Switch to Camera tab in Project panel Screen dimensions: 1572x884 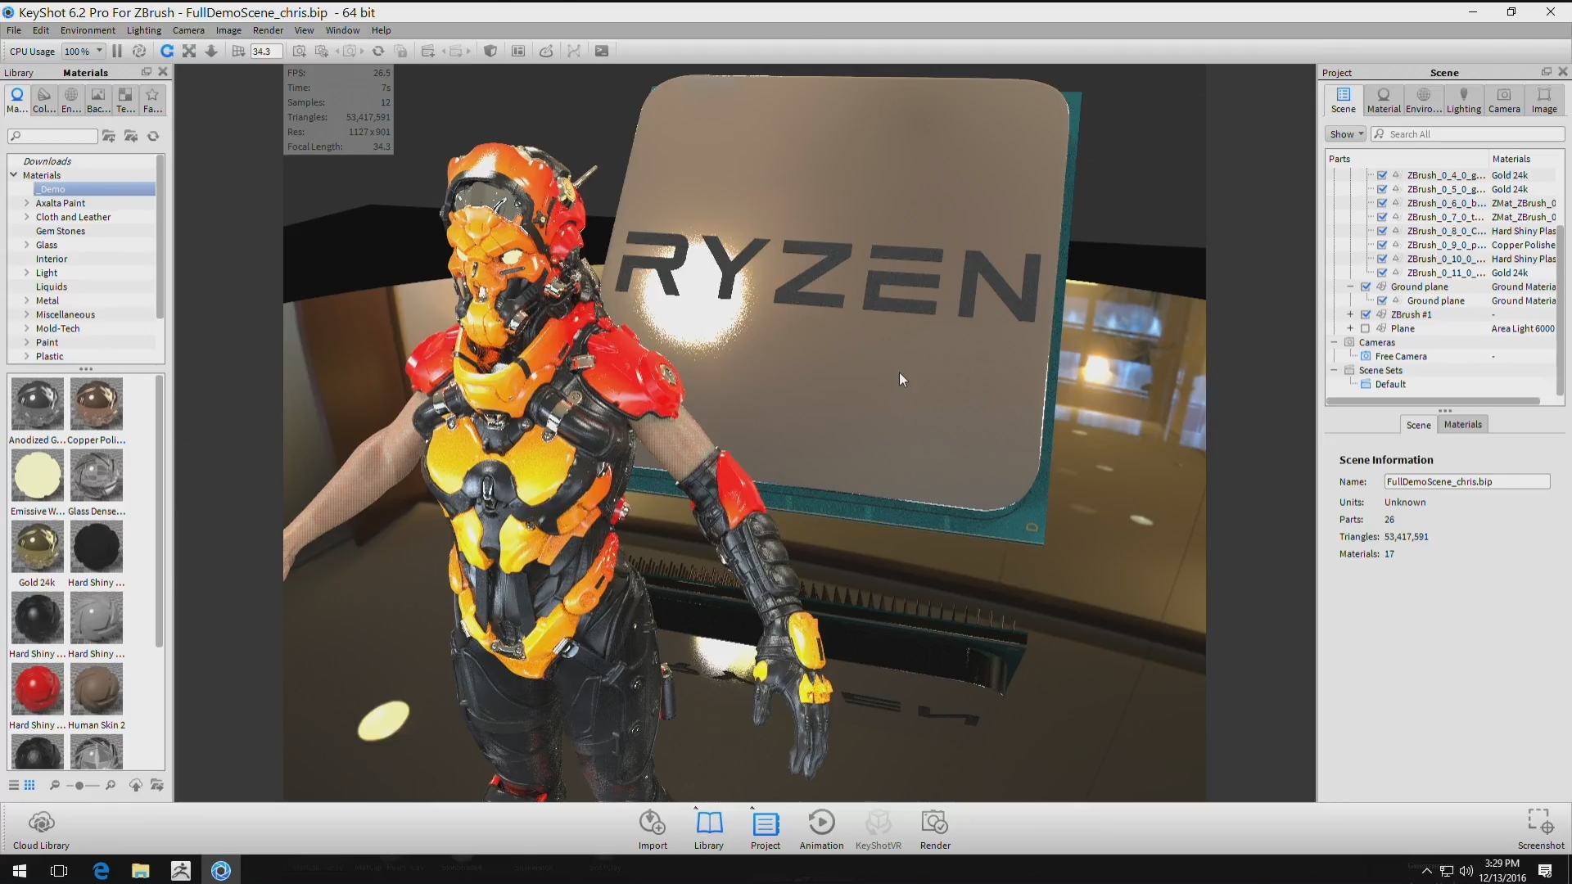(1503, 100)
